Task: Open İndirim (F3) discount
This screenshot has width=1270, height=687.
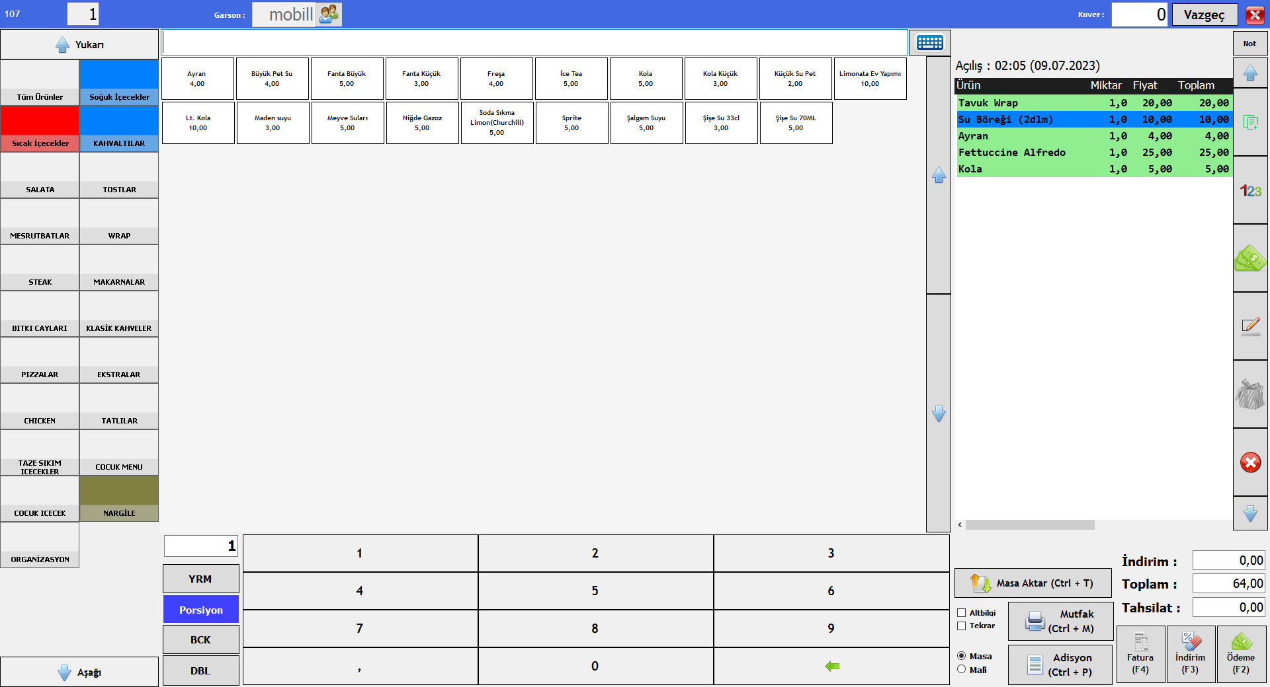Action: pos(1191,654)
